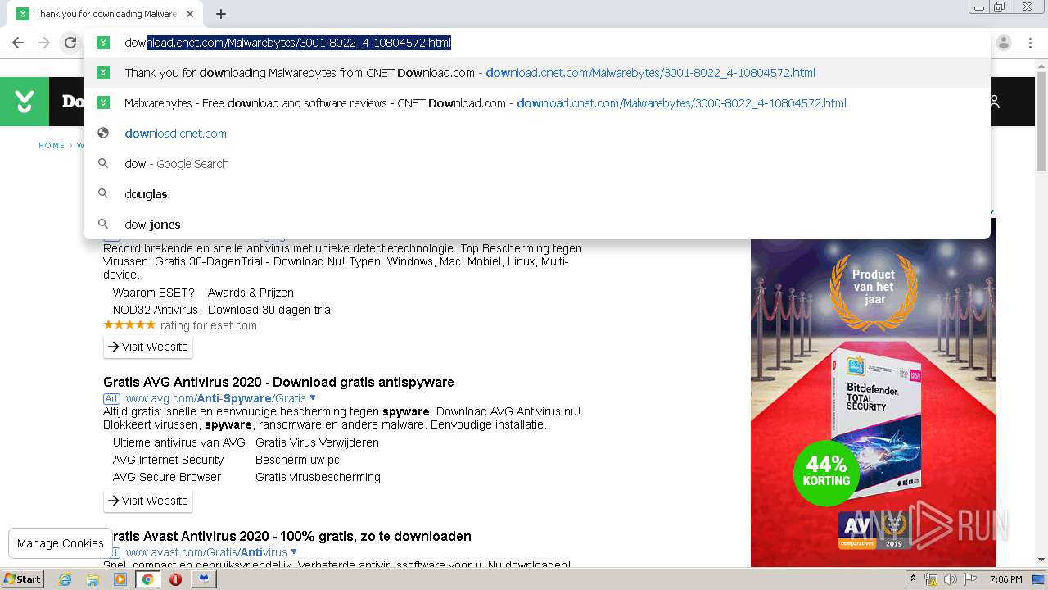Click the Bitdefender Total Security ad banner
1048x590 pixels.
[x=874, y=393]
